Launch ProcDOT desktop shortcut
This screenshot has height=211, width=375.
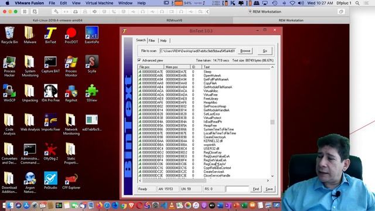click(71, 35)
